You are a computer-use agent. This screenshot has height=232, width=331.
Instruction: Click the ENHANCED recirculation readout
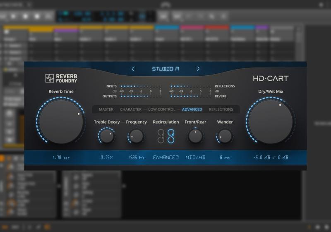tap(166, 157)
